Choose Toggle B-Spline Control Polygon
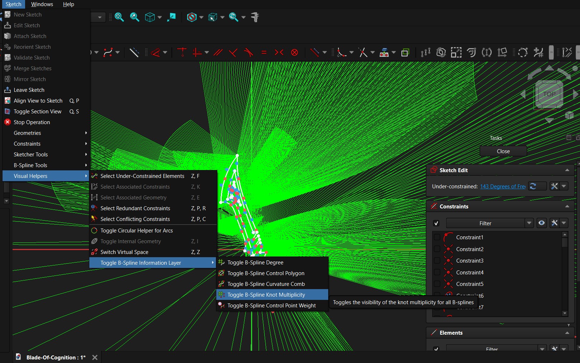Viewport: 580px width, 363px height. coord(272,273)
